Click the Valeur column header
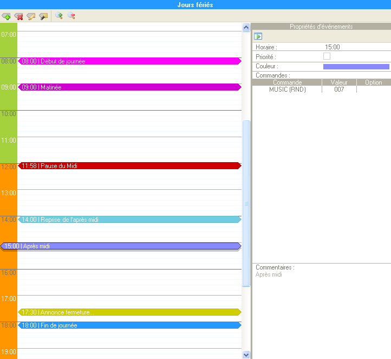391x359 pixels. click(339, 82)
